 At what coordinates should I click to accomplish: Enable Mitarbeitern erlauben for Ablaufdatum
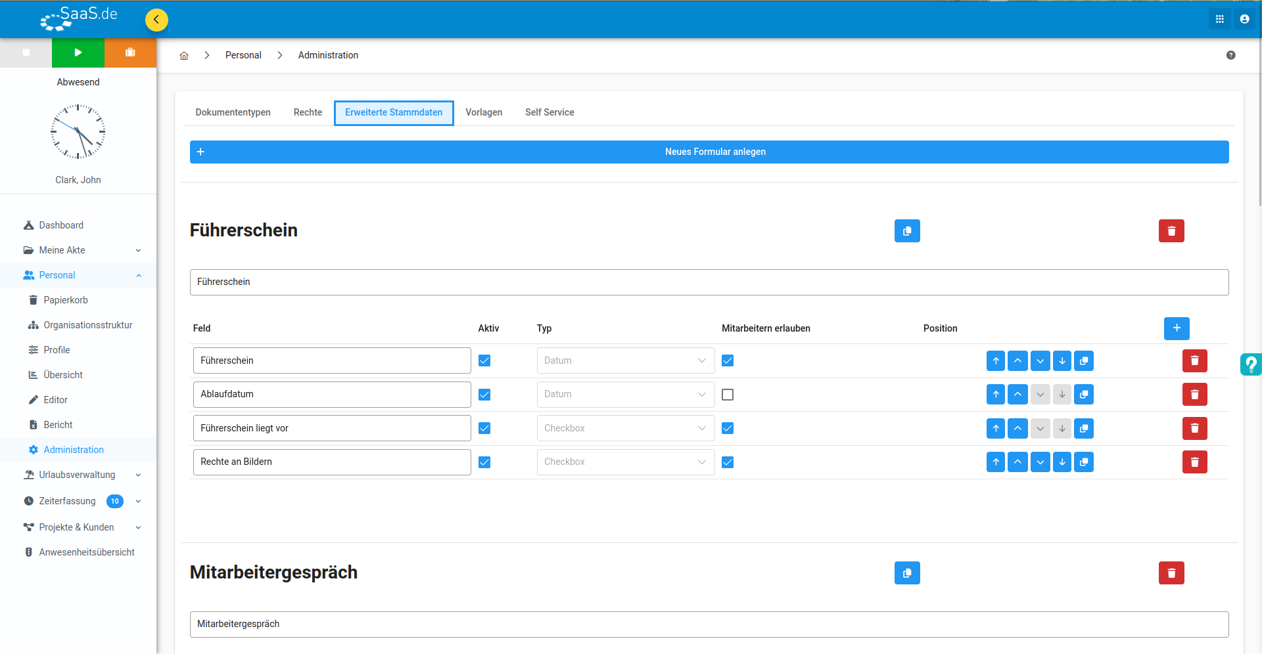(x=728, y=395)
